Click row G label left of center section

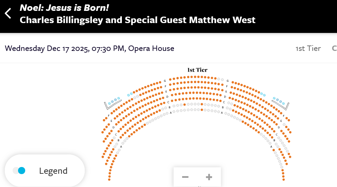(165, 81)
